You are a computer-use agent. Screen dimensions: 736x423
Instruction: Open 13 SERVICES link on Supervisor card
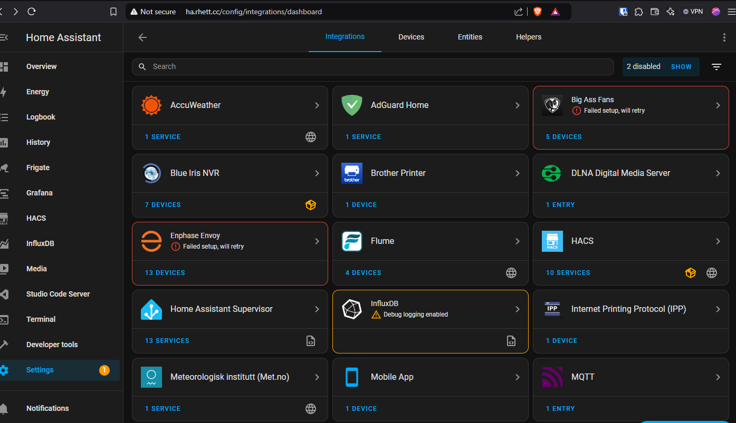(x=167, y=341)
